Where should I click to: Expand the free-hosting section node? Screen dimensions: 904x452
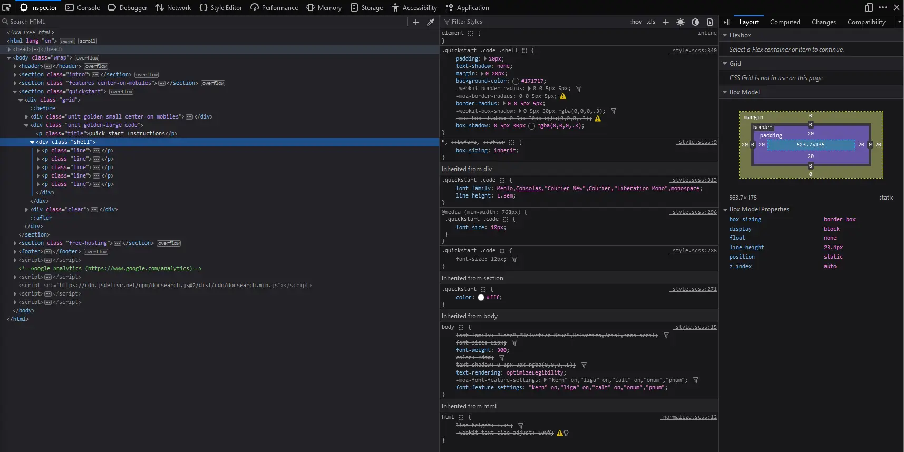coord(15,243)
